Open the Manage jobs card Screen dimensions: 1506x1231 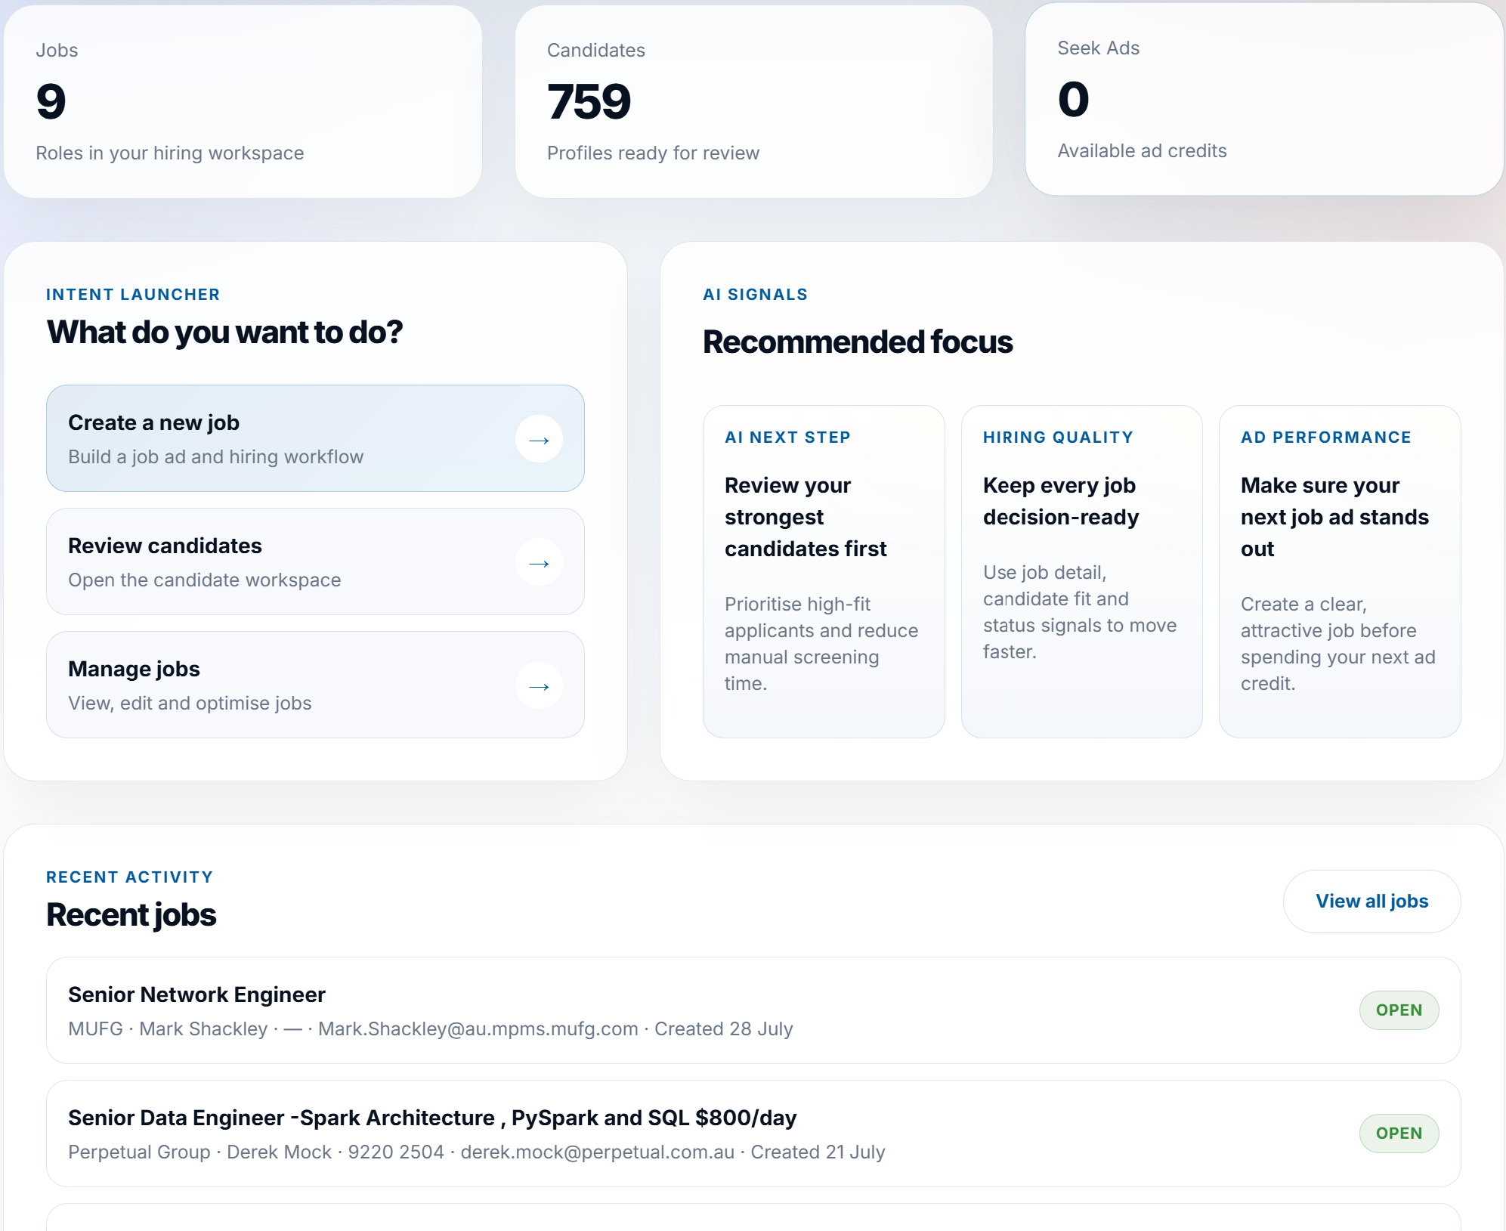[x=315, y=685]
